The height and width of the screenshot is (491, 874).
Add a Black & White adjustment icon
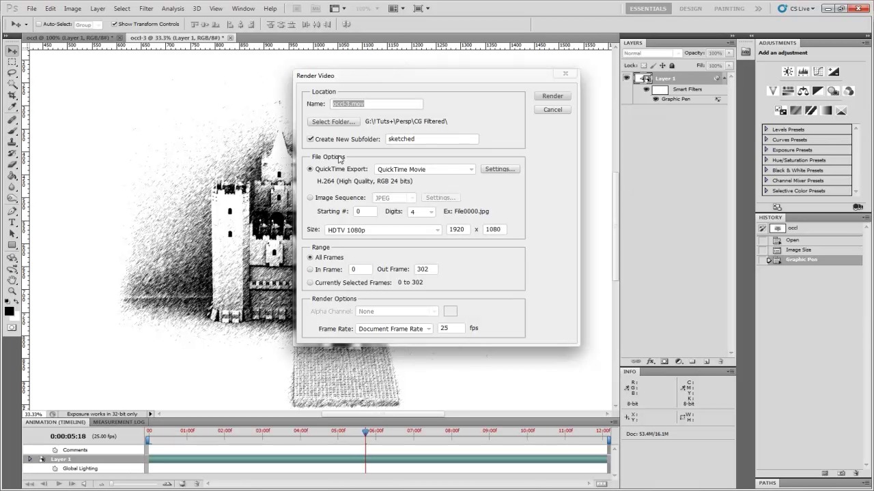pyautogui.click(x=818, y=91)
